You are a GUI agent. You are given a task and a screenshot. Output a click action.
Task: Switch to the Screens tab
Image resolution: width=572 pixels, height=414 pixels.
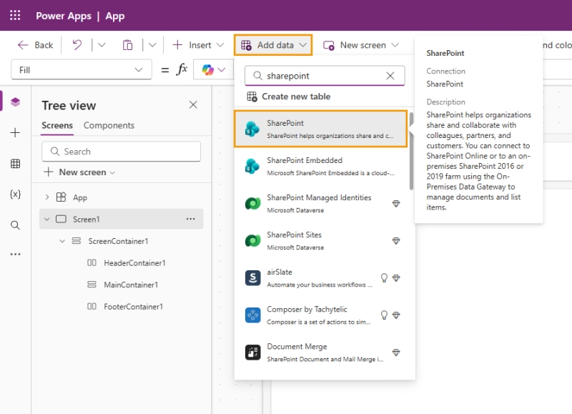57,125
